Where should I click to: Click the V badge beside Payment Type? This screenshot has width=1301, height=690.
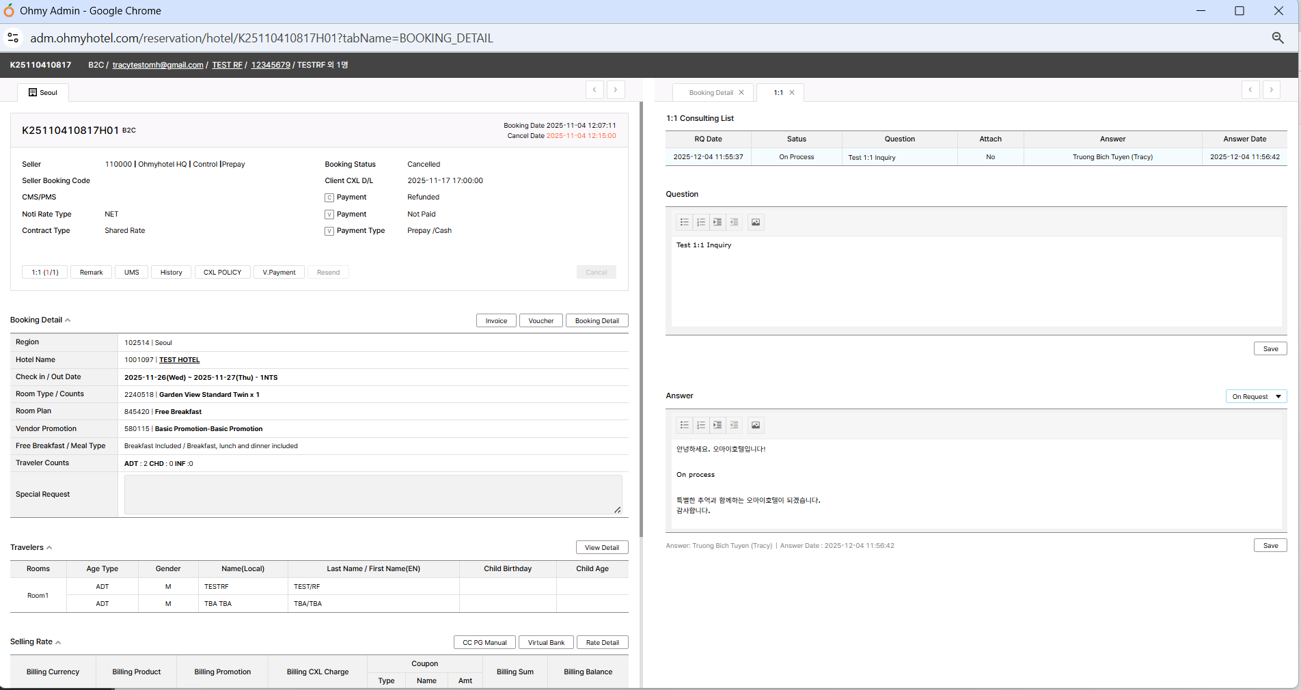click(329, 231)
